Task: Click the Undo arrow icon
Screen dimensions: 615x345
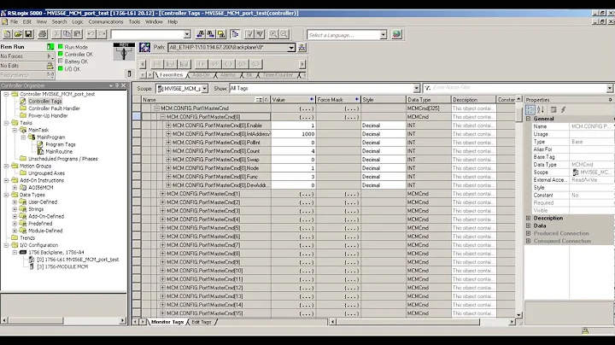Action: tap(91, 34)
